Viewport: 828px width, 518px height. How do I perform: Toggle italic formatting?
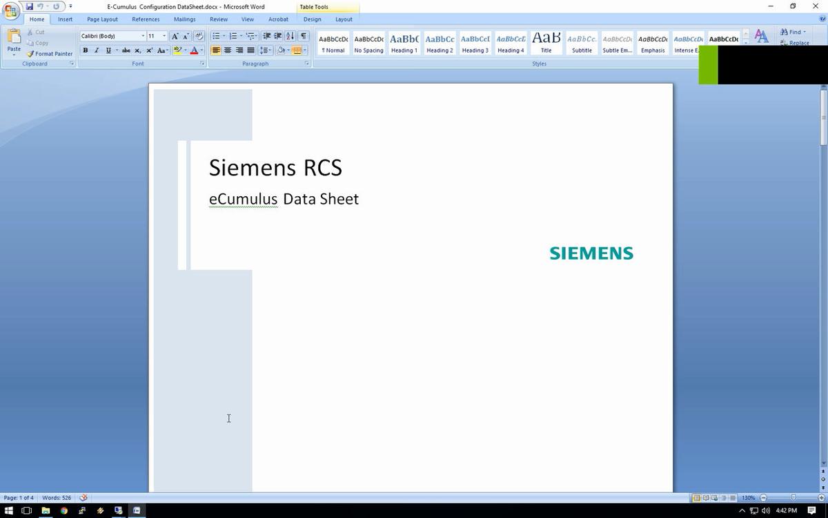tap(97, 50)
